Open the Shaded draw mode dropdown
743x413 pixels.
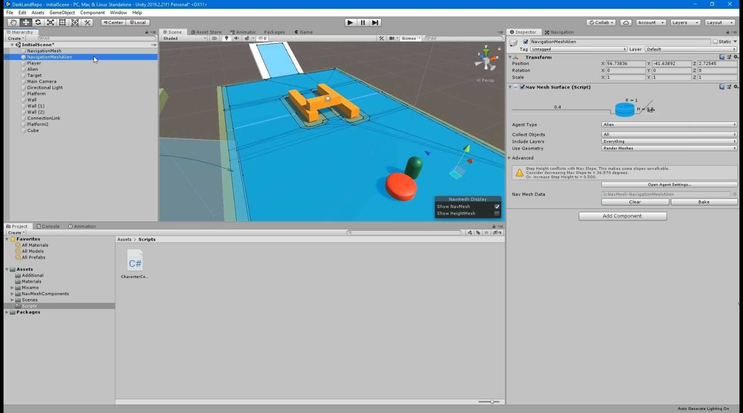coord(184,38)
